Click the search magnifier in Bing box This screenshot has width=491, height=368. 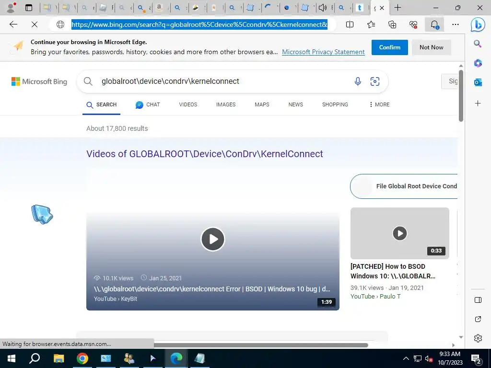(x=88, y=81)
